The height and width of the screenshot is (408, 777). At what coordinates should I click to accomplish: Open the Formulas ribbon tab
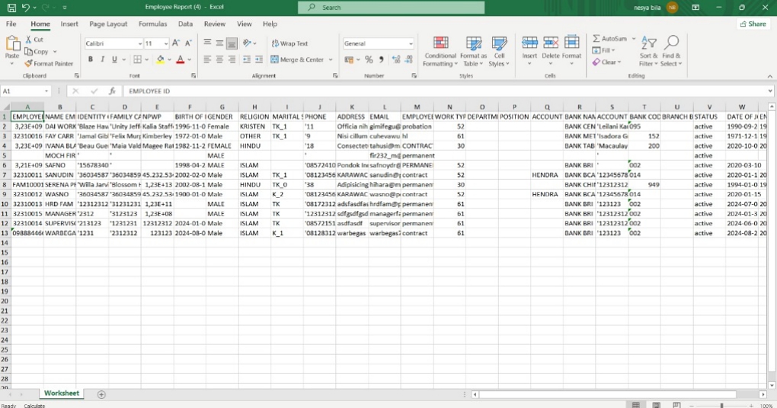152,24
